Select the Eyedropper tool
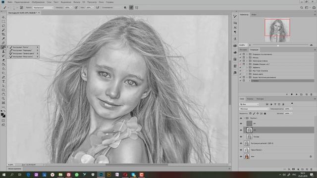Viewport: 317px width, 178px height. point(3,39)
